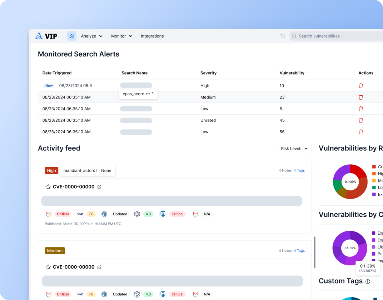Viewport: 383px width, 300px height.
Task: Delete the High severity alert via trash icon
Action: tap(360, 86)
